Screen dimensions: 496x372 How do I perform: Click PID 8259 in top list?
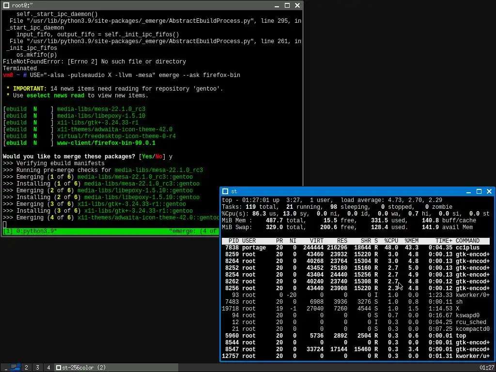(x=232, y=254)
